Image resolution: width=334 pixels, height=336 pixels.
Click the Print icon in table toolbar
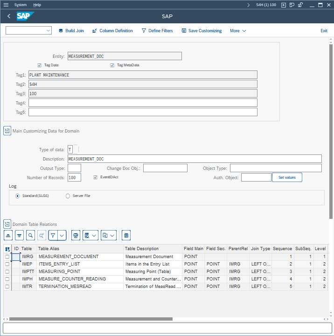(76, 235)
